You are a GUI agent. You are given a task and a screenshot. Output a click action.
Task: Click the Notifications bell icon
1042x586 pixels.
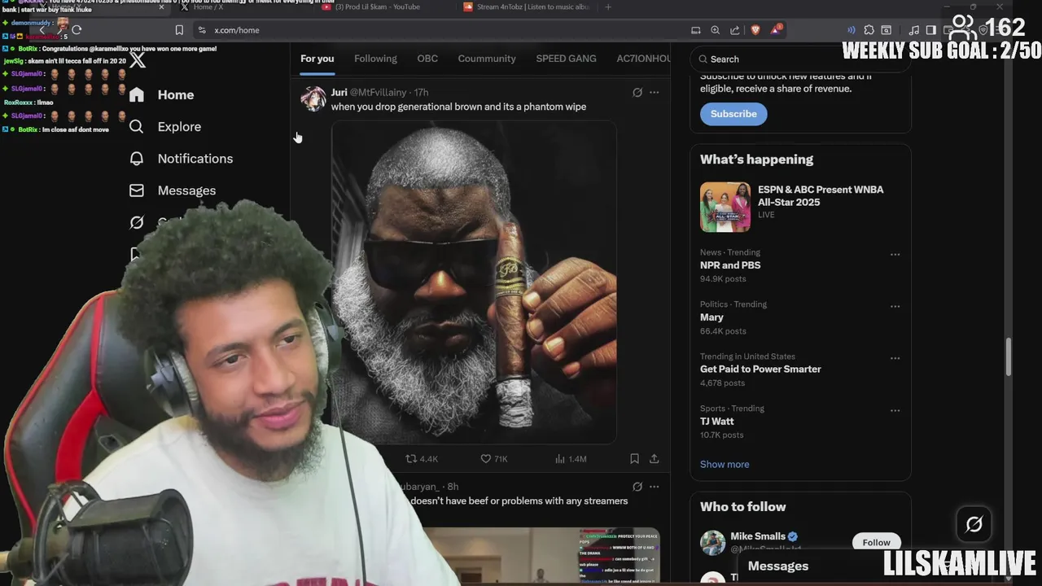click(137, 158)
